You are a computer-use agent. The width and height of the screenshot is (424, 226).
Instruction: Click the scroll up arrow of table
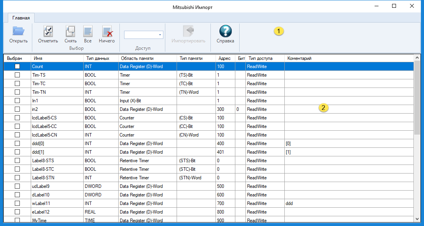coord(417,58)
